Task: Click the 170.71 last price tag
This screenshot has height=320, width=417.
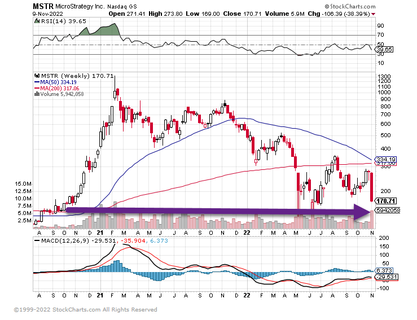Action: [385, 201]
